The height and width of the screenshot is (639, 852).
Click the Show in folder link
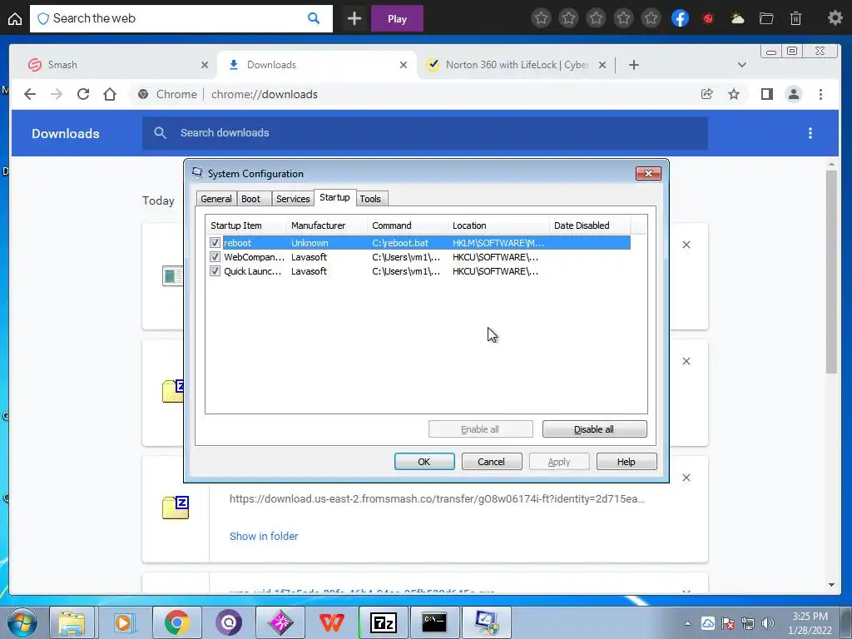[264, 537]
